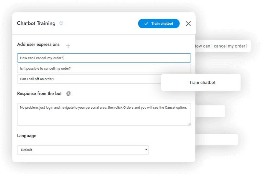The width and height of the screenshot is (263, 174).
Task: Grab the response text area resize handle
Action: [189, 124]
